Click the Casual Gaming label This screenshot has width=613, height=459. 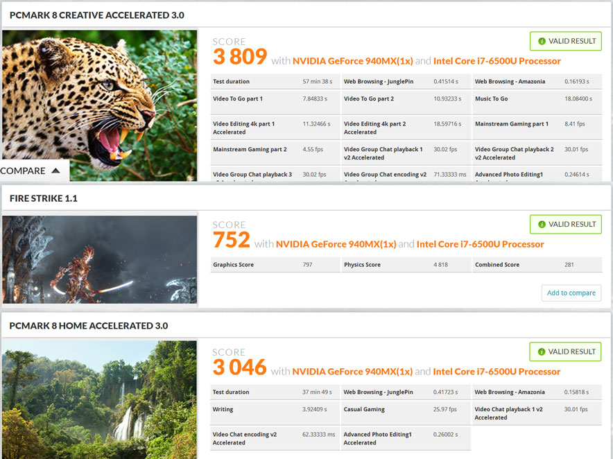364,409
